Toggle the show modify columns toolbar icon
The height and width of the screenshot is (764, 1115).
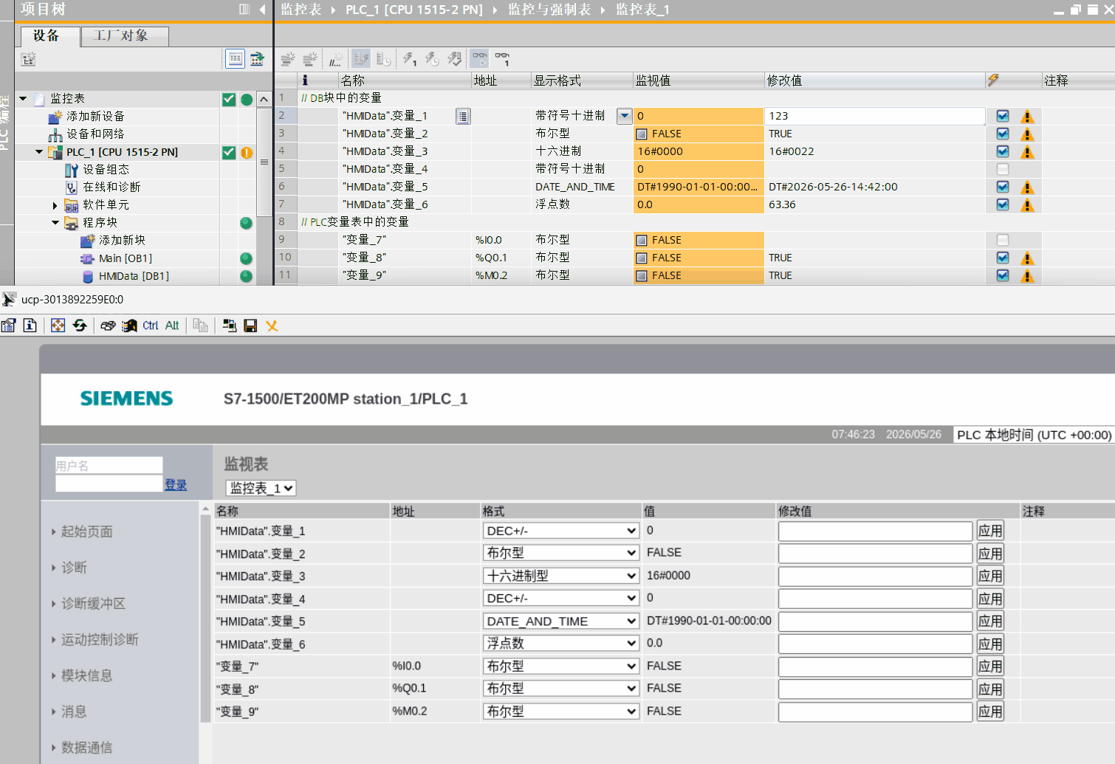click(x=360, y=59)
